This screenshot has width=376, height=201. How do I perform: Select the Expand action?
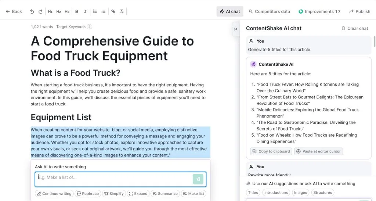[138, 194]
